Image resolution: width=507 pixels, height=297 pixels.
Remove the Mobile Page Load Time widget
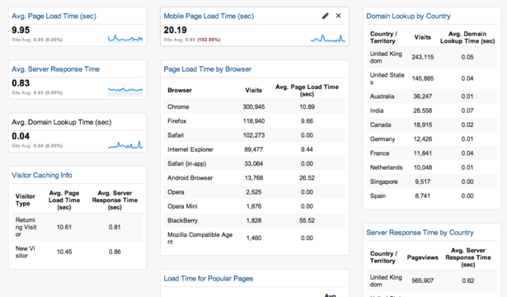pyautogui.click(x=338, y=16)
